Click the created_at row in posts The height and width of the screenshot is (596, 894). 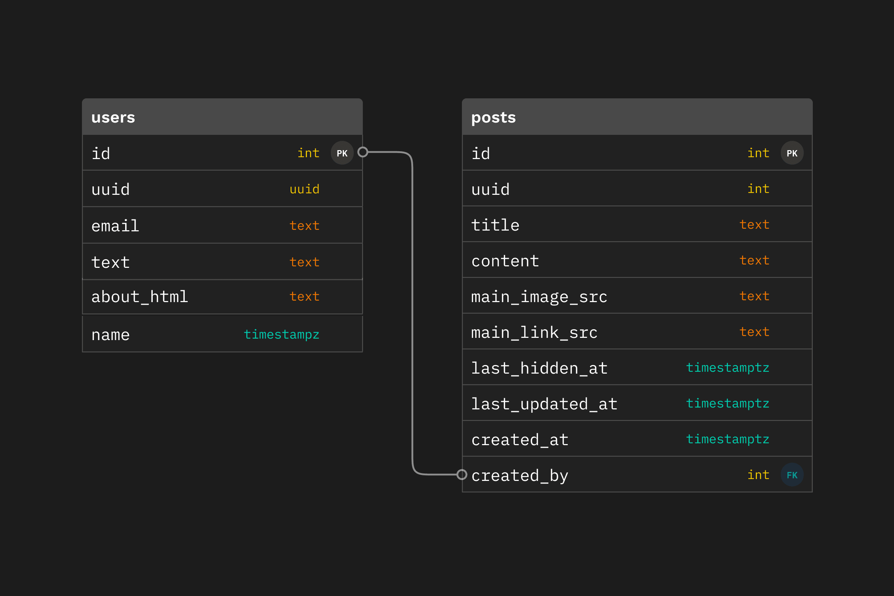tap(519, 440)
